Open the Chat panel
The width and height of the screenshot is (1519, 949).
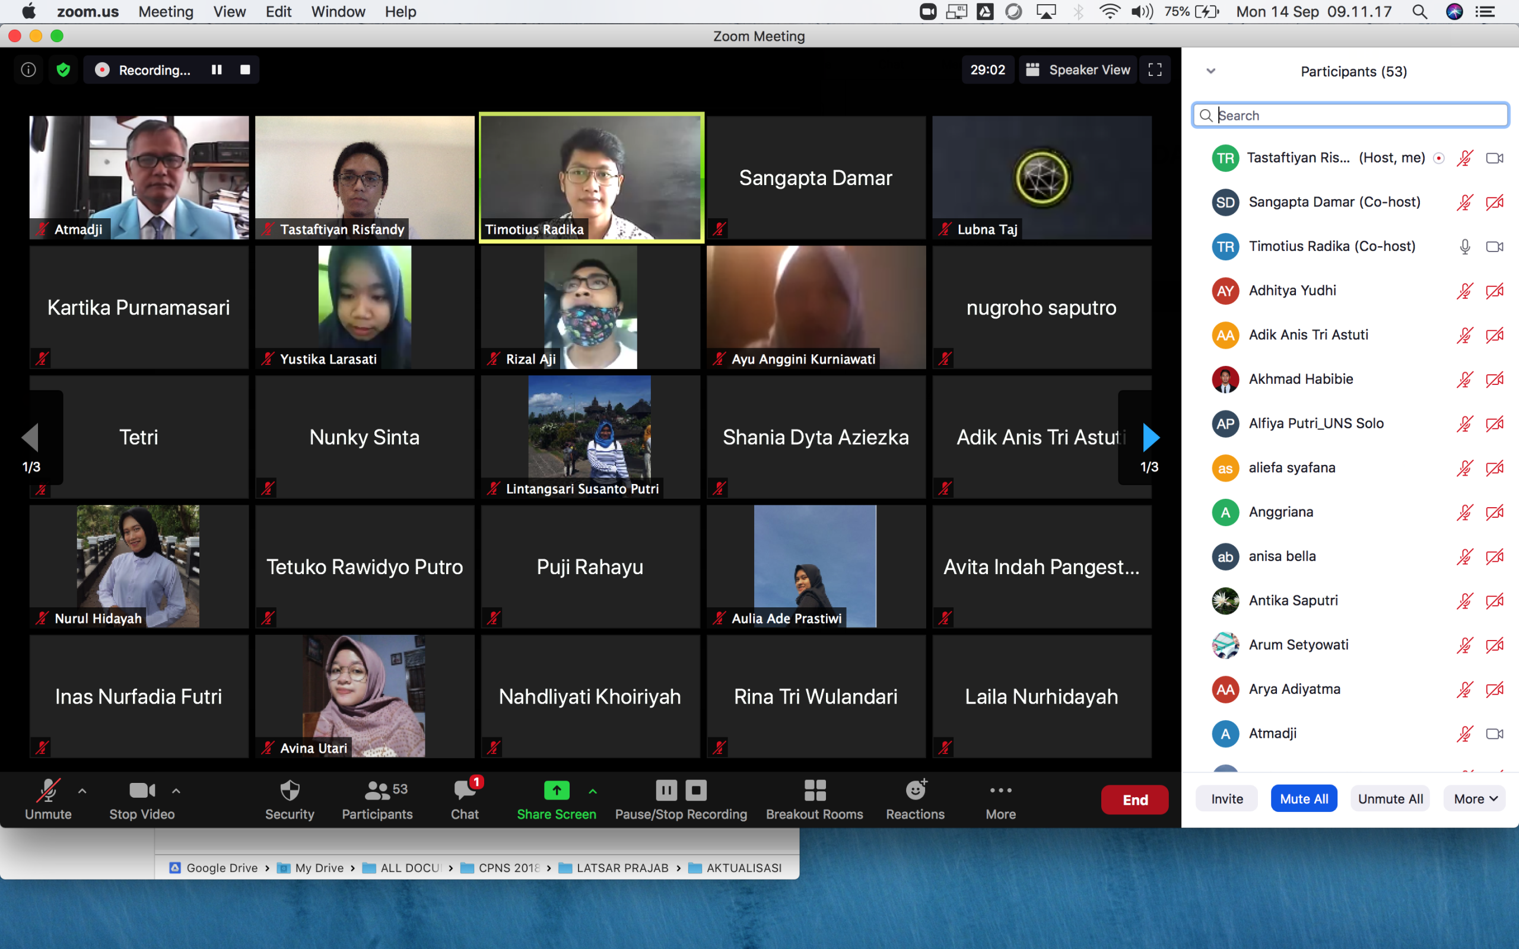point(465,798)
